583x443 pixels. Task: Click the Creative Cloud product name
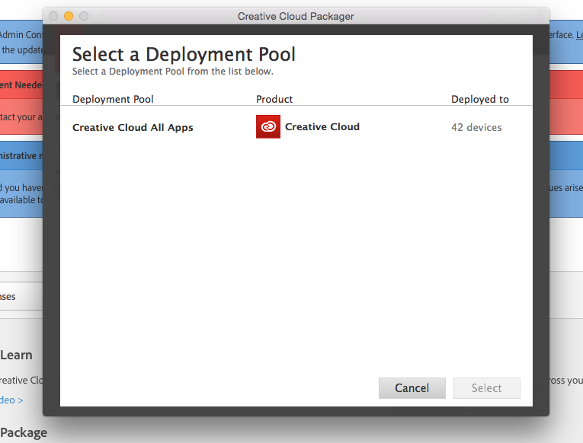point(322,127)
